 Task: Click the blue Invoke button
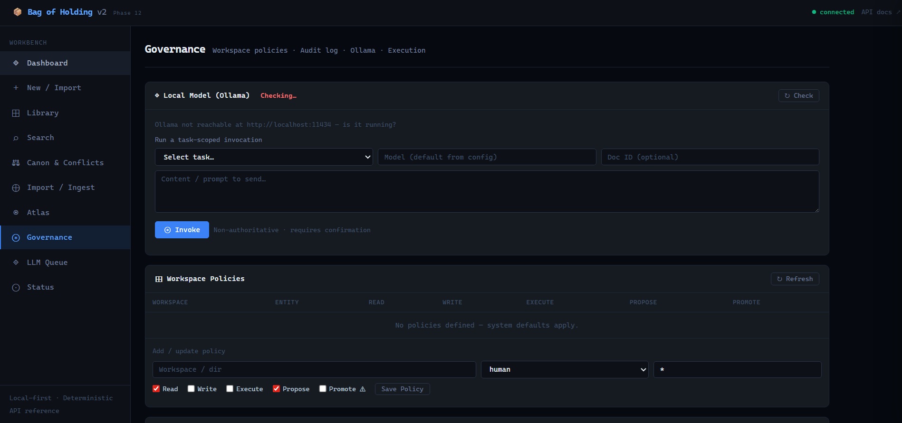pos(182,230)
